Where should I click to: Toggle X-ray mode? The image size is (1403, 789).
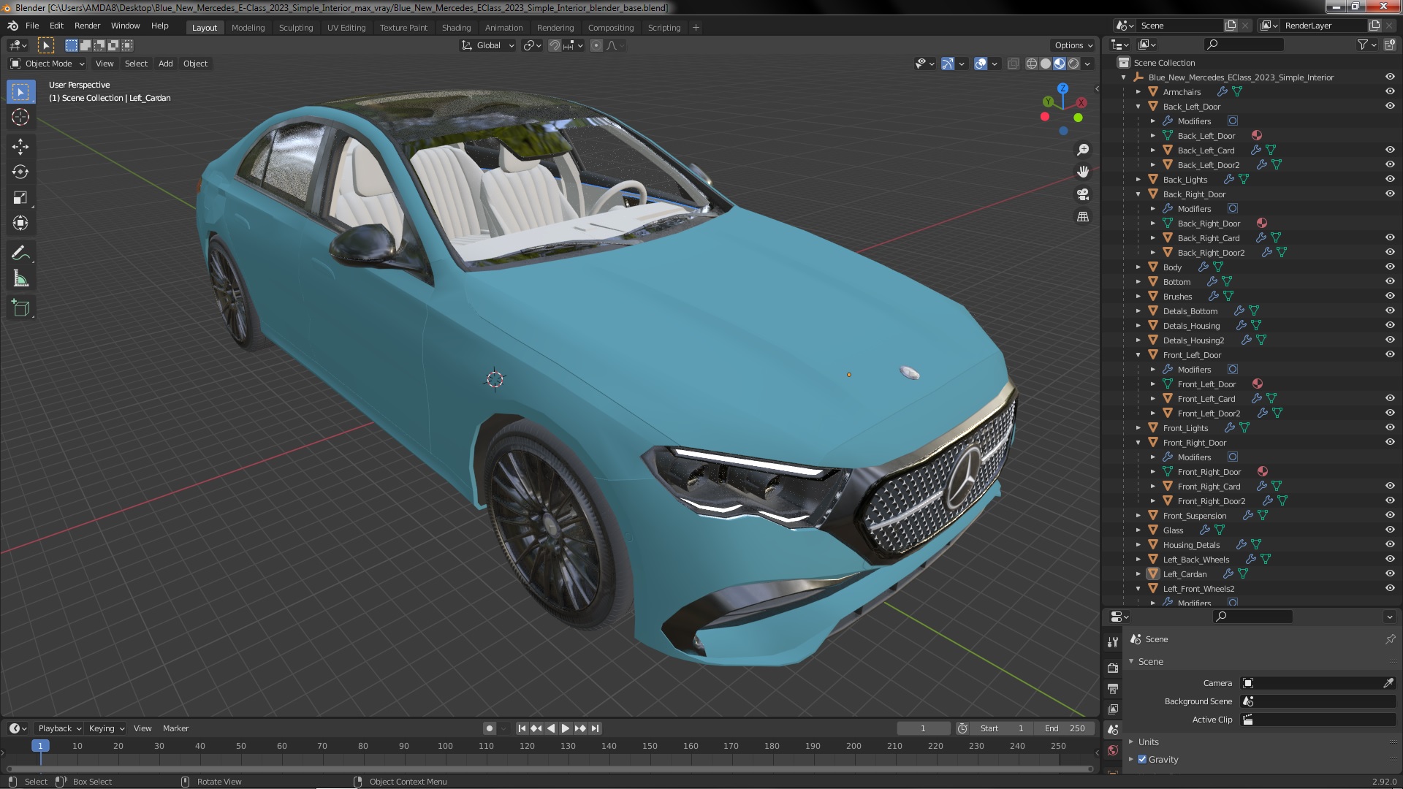point(1013,64)
